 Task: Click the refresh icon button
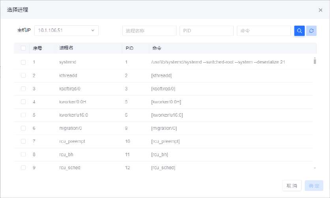click(311, 31)
